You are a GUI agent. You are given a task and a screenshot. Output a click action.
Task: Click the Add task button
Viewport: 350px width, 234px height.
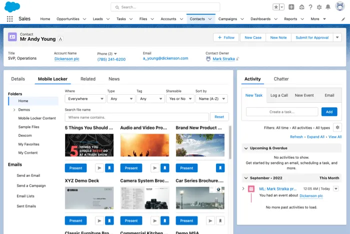(x=329, y=112)
